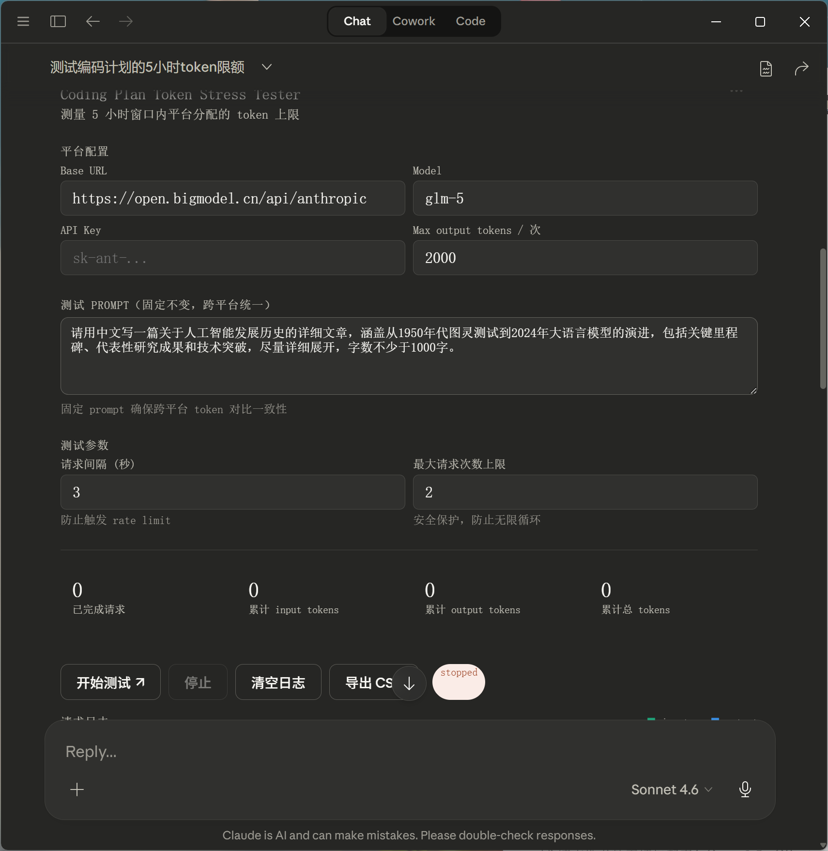Switch to the Code tab
Image resolution: width=828 pixels, height=851 pixels.
point(470,21)
